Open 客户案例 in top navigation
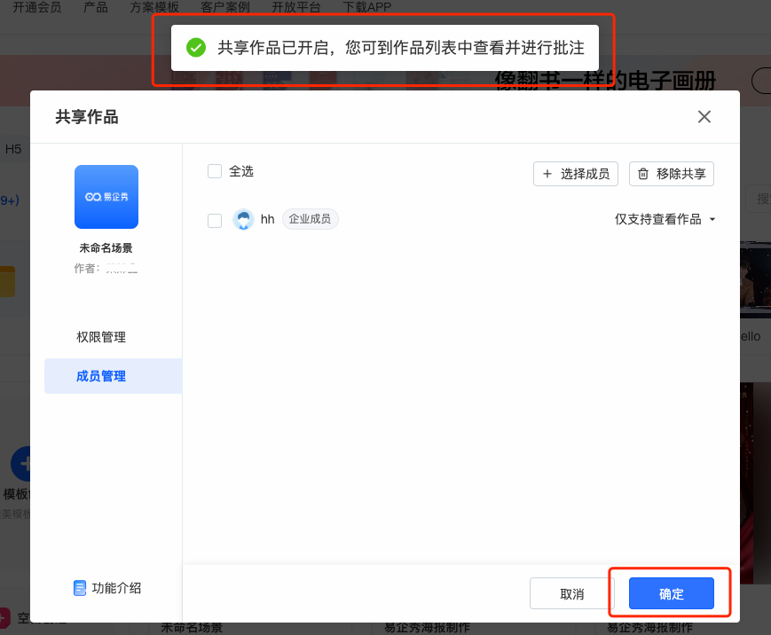 coord(225,7)
